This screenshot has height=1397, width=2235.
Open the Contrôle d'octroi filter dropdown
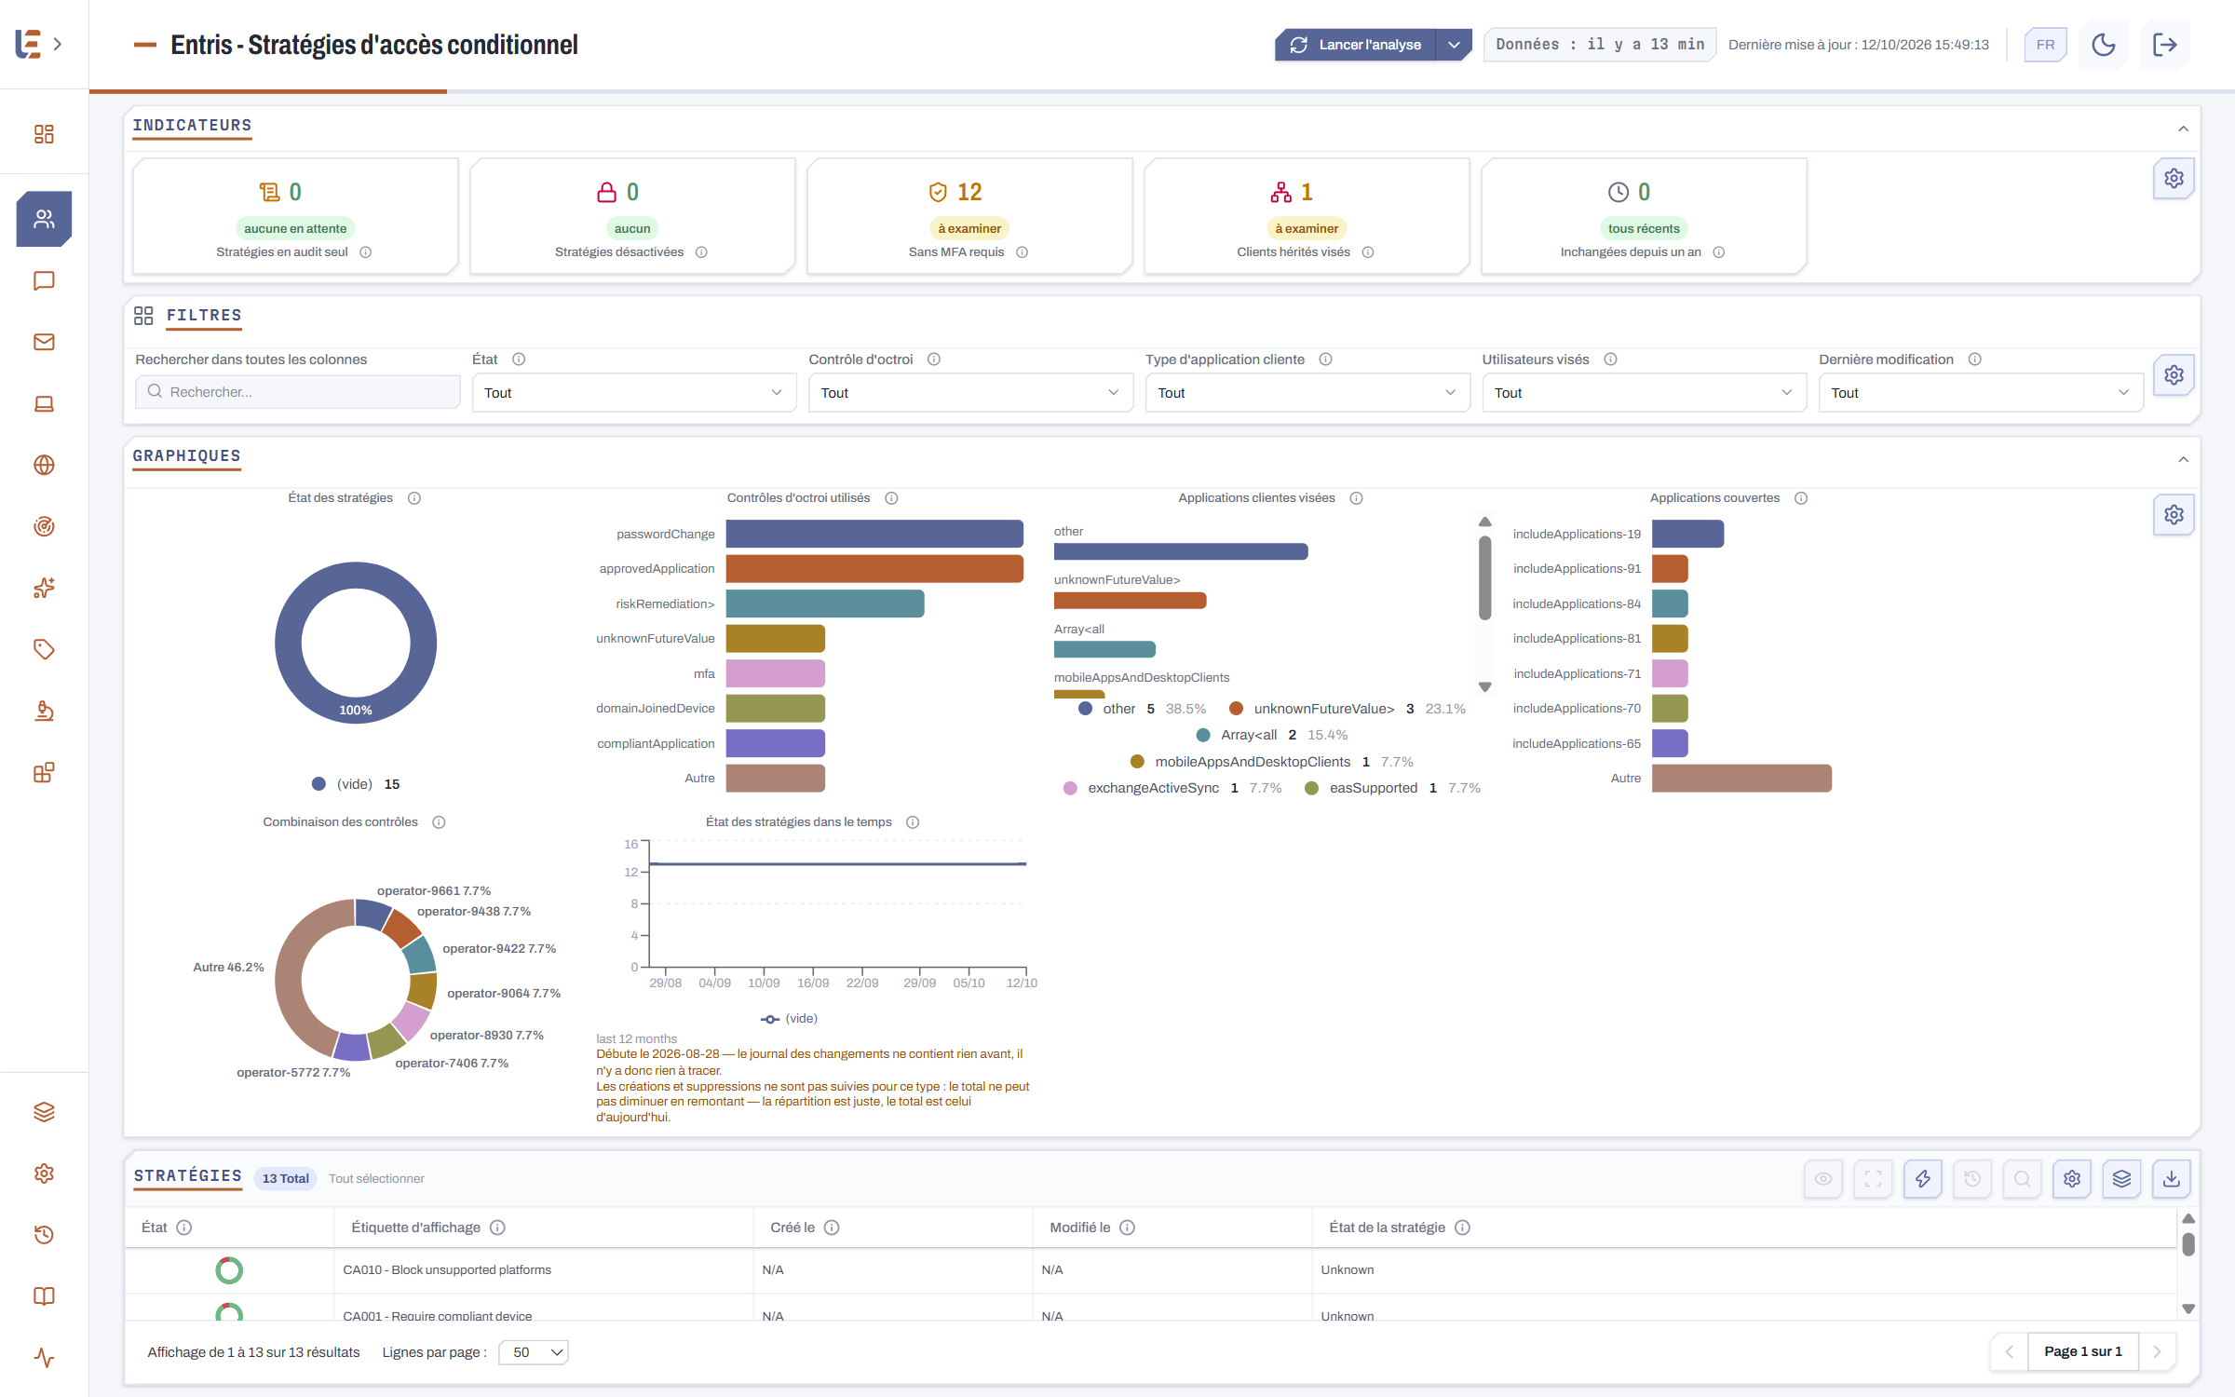point(970,393)
